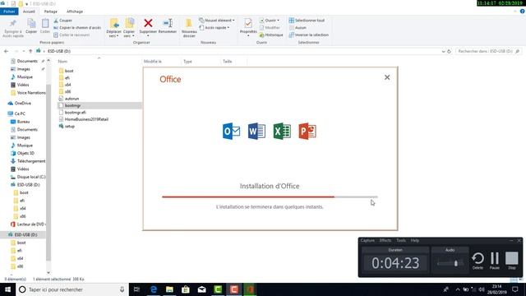Viewport: 526px width, 296px height.
Task: Pin with Épingler à Accès rapide icon
Action: coord(13,24)
